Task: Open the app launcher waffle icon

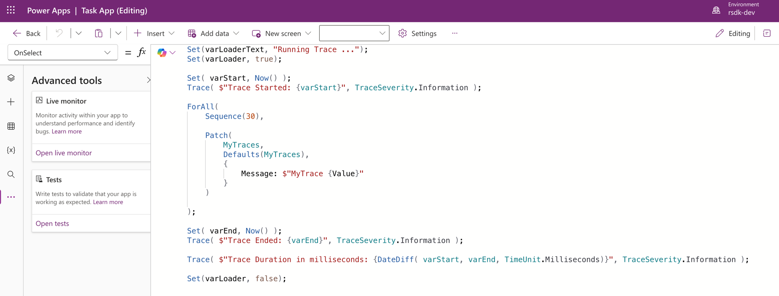Action: click(11, 11)
